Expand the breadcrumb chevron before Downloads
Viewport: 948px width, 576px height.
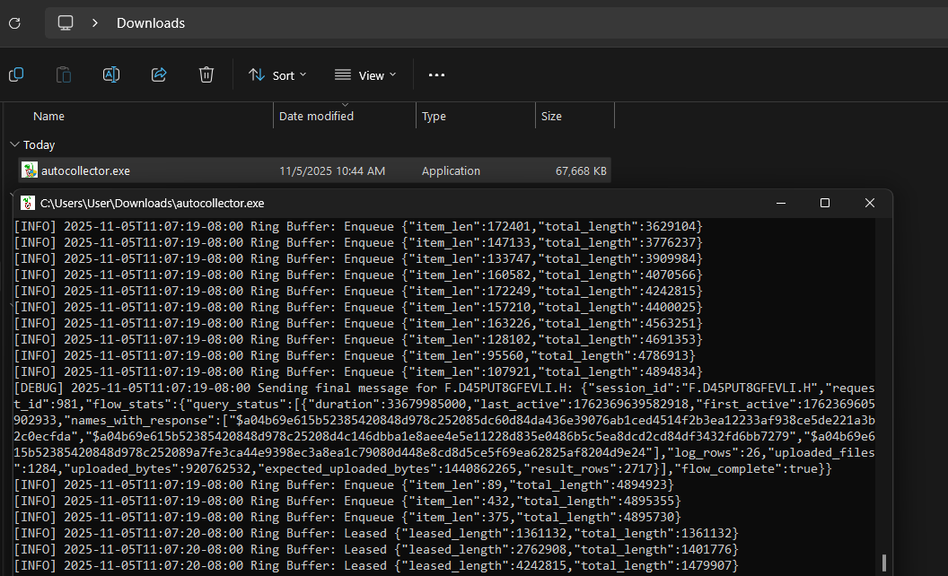94,22
